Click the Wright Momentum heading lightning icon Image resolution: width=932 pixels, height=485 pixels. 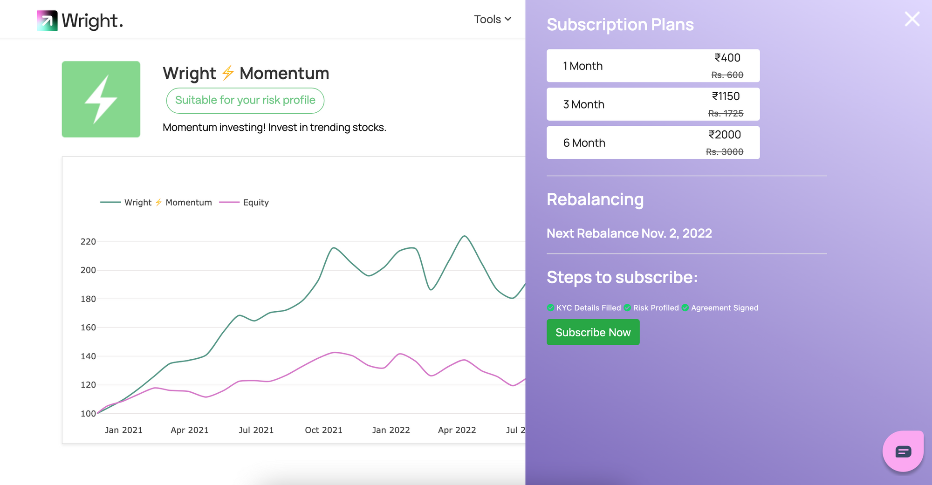click(228, 73)
